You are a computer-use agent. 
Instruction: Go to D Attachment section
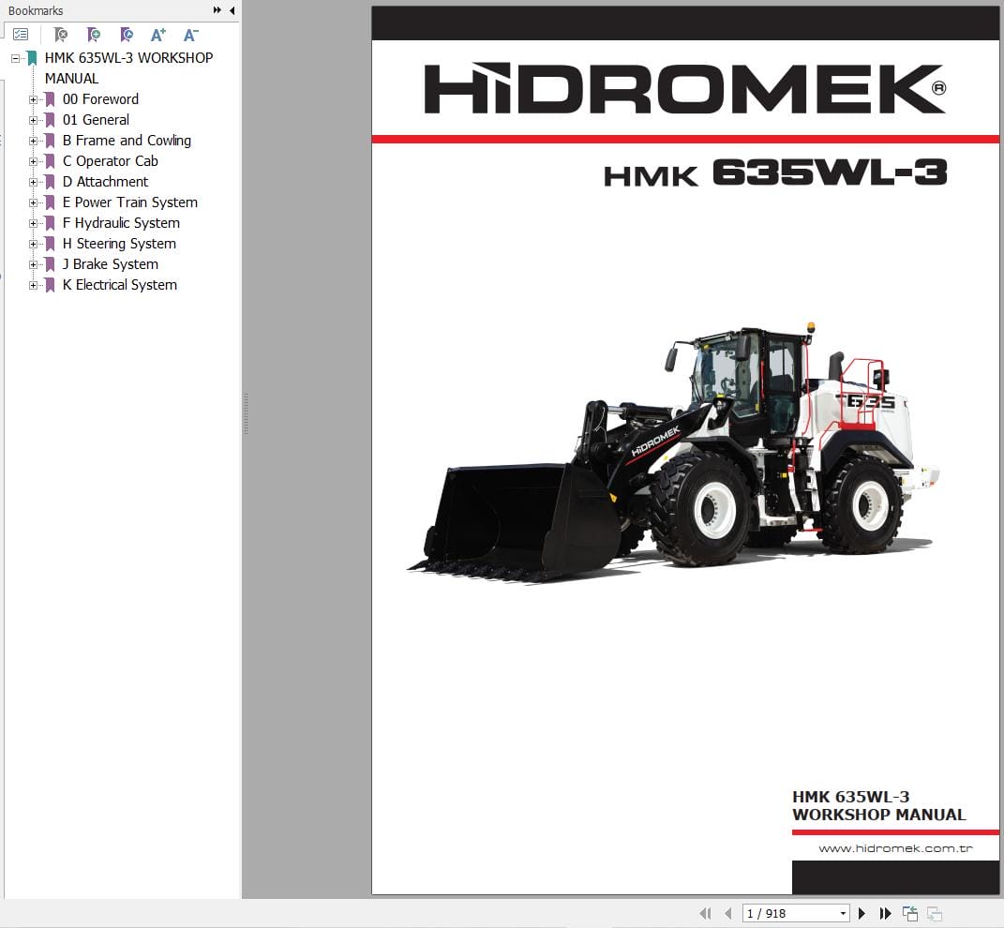coord(106,182)
